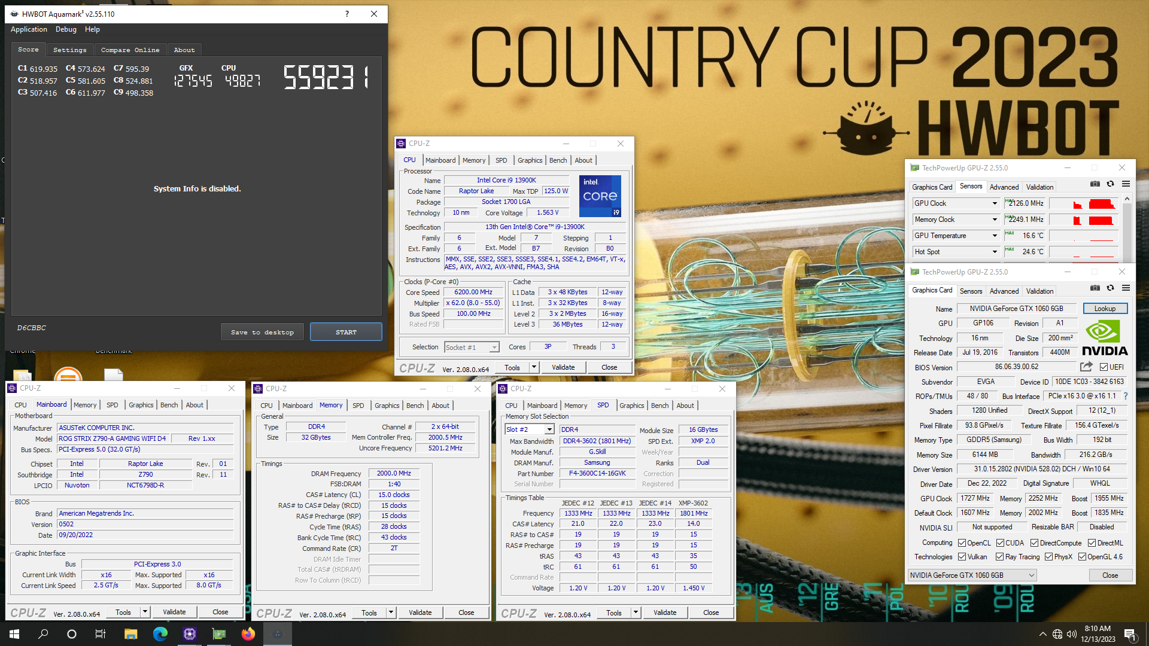
Task: Open the GeForce GTX 1060 6GB card selector
Action: point(972,575)
